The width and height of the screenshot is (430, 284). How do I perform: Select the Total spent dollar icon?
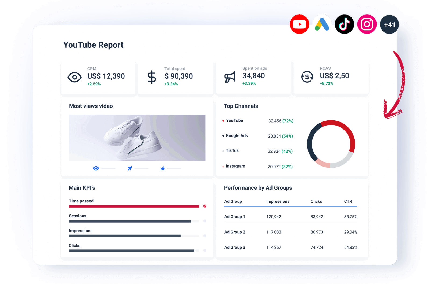tap(151, 77)
